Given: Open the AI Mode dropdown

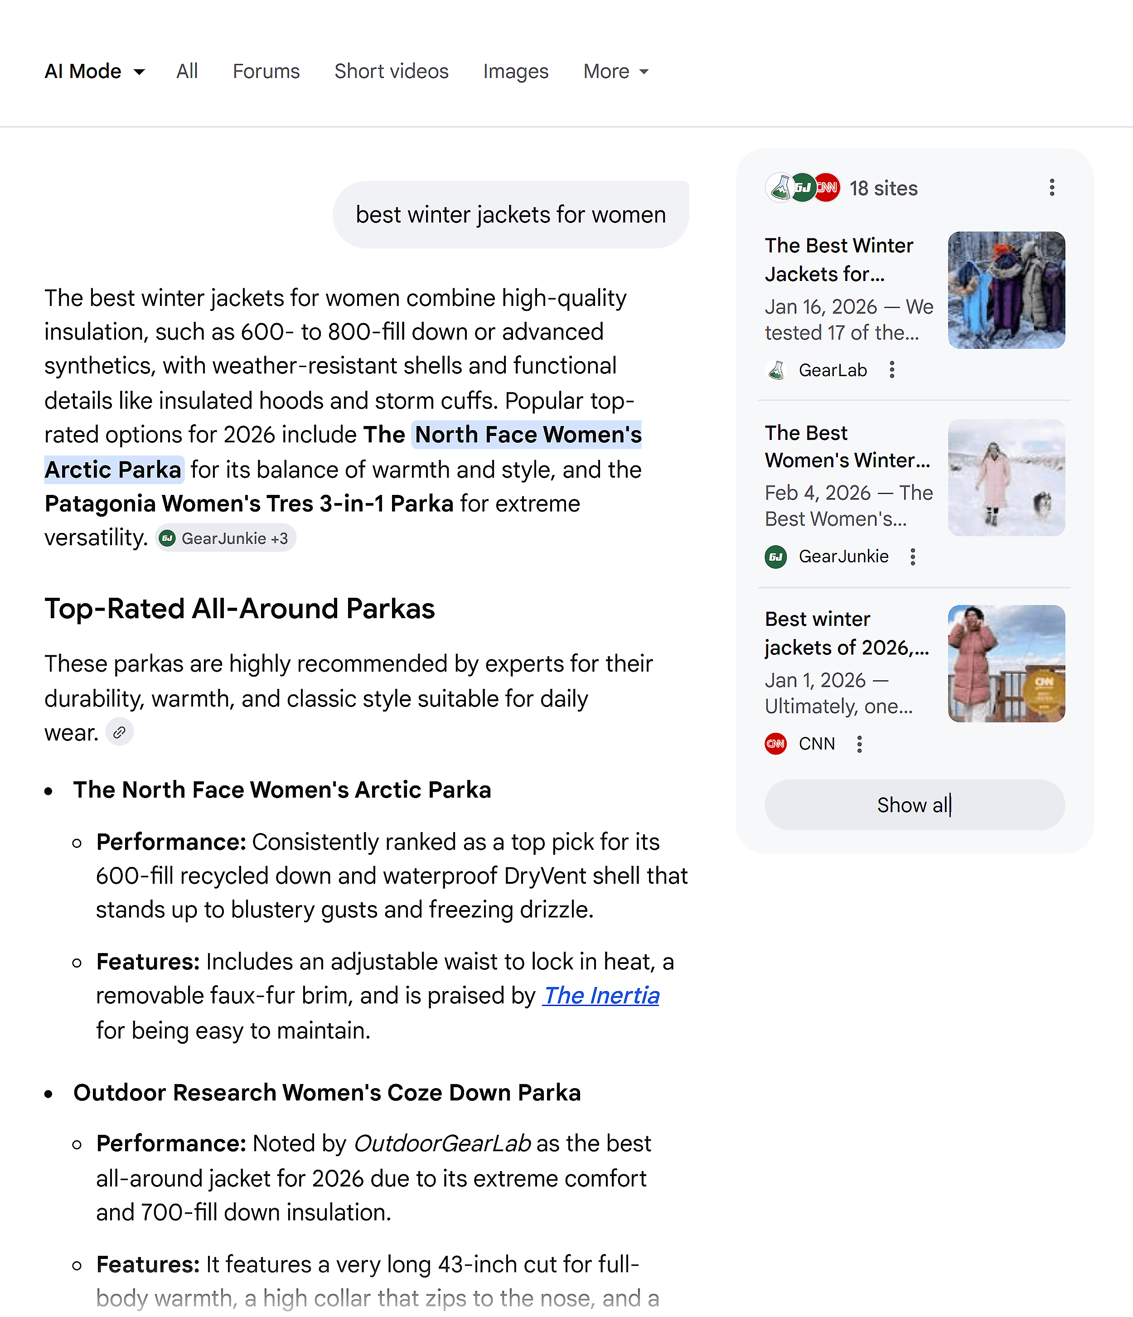Looking at the screenshot, I should (94, 71).
